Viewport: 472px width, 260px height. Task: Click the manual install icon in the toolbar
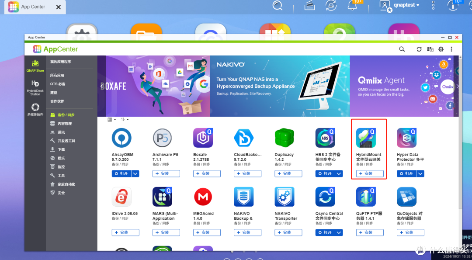(430, 49)
